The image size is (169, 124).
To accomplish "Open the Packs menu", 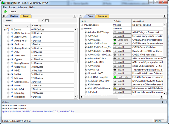I will [12, 7].
